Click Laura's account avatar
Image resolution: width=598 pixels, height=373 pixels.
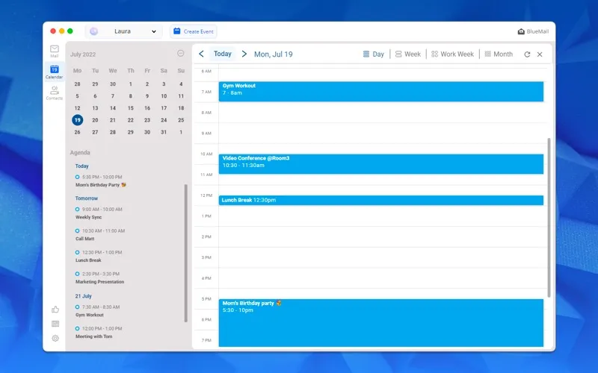(x=94, y=31)
